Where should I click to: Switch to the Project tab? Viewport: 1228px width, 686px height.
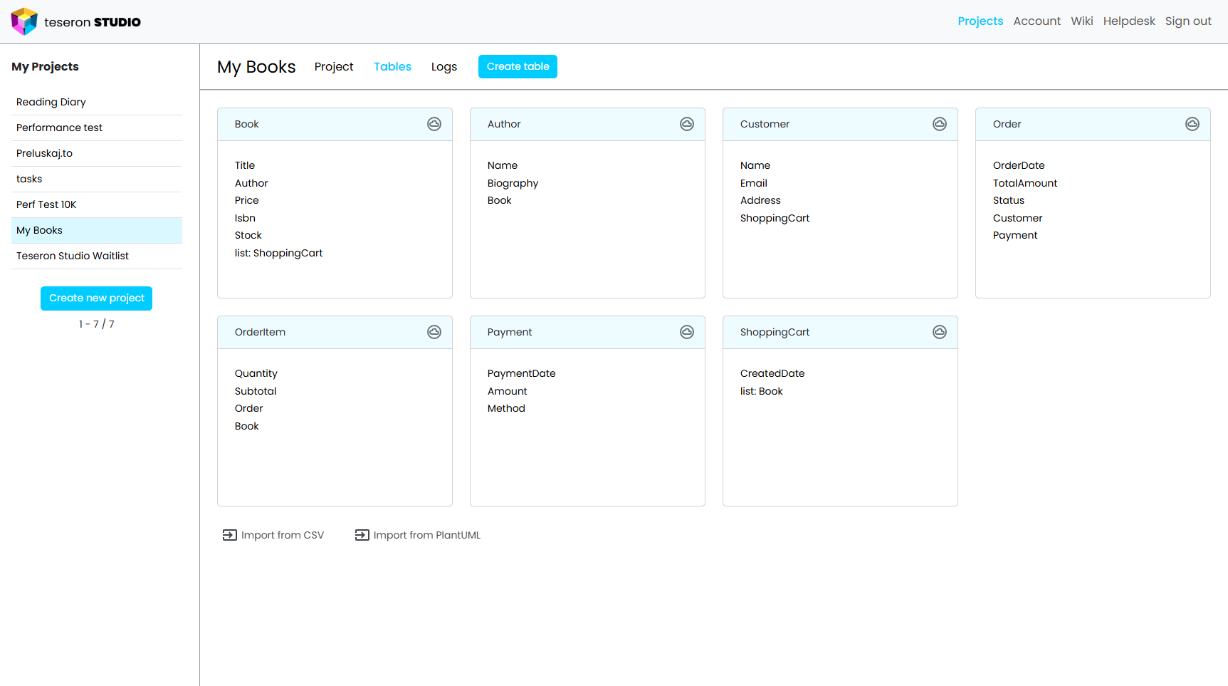coord(334,66)
